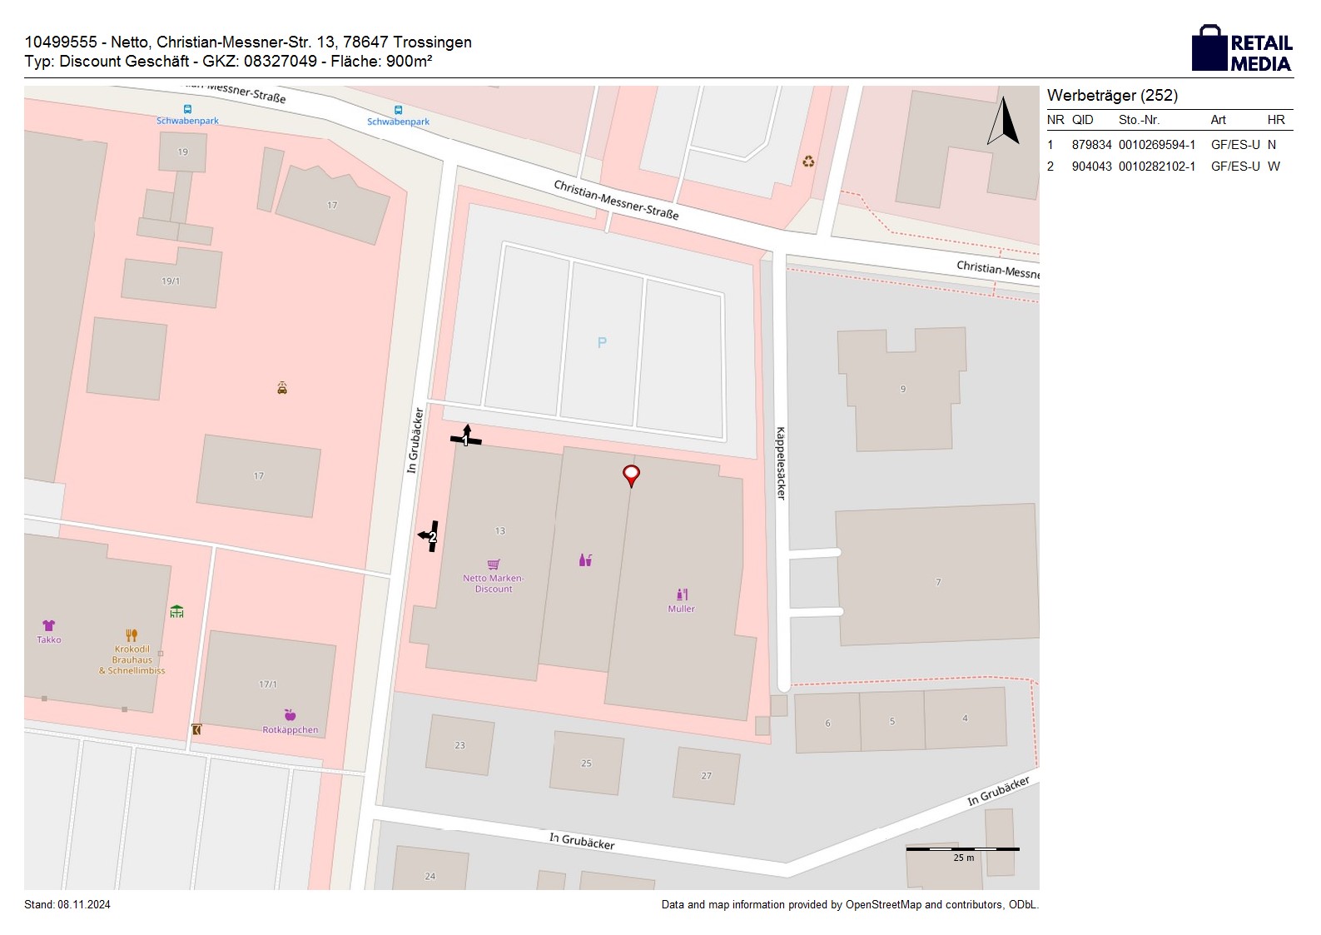Click the Krokodil Brauhaus restaurant icon
This screenshot has height=935, width=1321.
132,635
